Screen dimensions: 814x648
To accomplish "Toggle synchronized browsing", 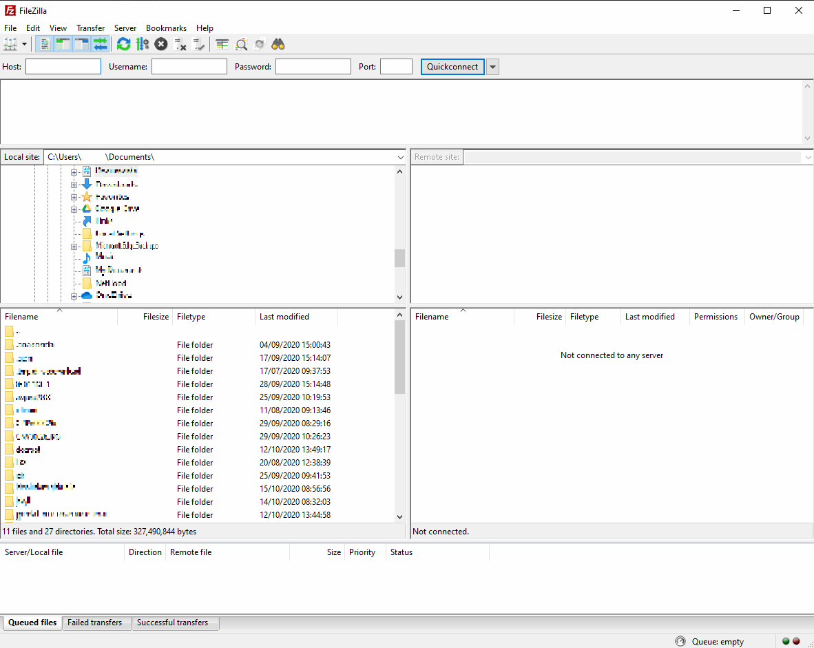I will [x=260, y=43].
